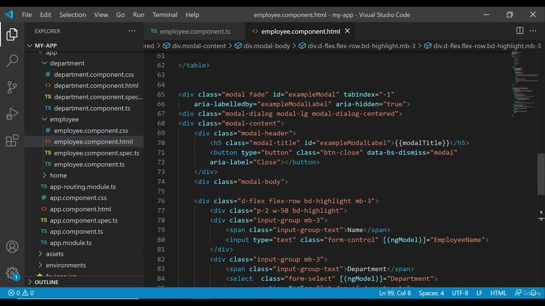Open the Run and Debug view
The height and width of the screenshot is (306, 545).
point(12,114)
